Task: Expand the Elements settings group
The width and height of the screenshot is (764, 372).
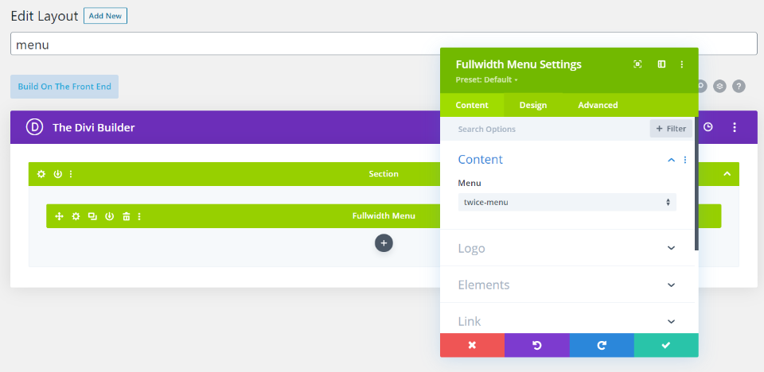Action: pos(567,285)
